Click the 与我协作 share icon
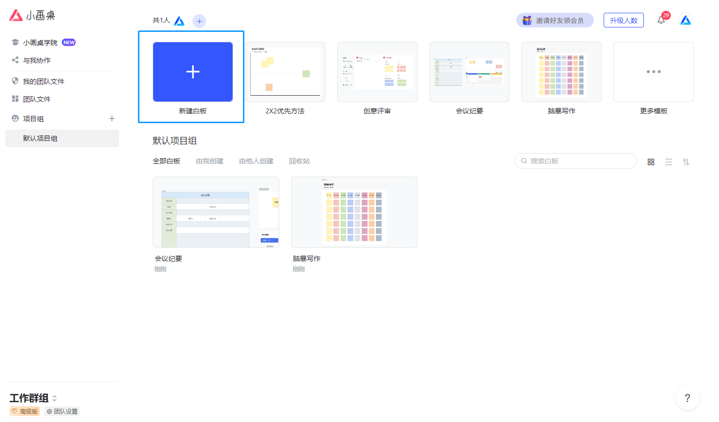The image size is (719, 422). click(x=15, y=60)
